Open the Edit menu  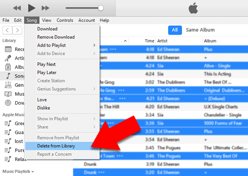pyautogui.click(x=18, y=20)
